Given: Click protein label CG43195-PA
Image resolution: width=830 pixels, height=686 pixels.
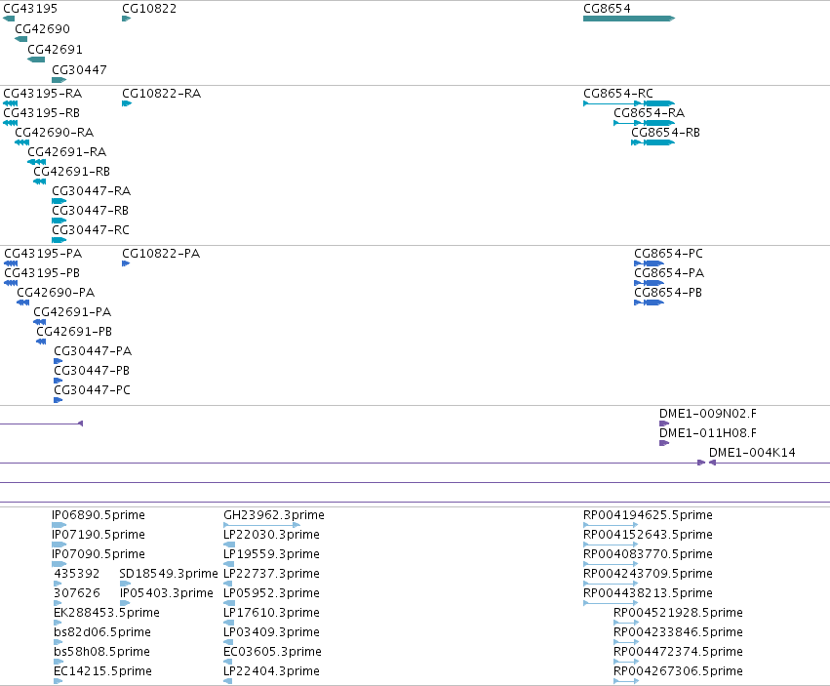Looking at the screenshot, I should [x=44, y=253].
